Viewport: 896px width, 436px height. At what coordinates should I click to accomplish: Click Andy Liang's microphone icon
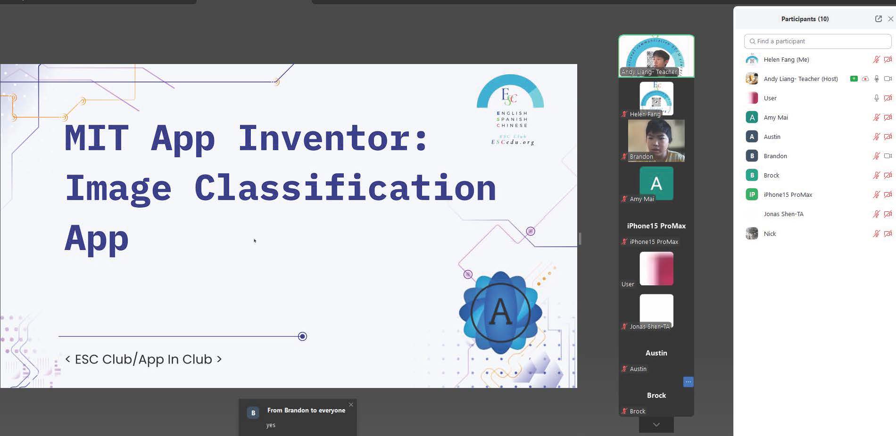pyautogui.click(x=876, y=79)
